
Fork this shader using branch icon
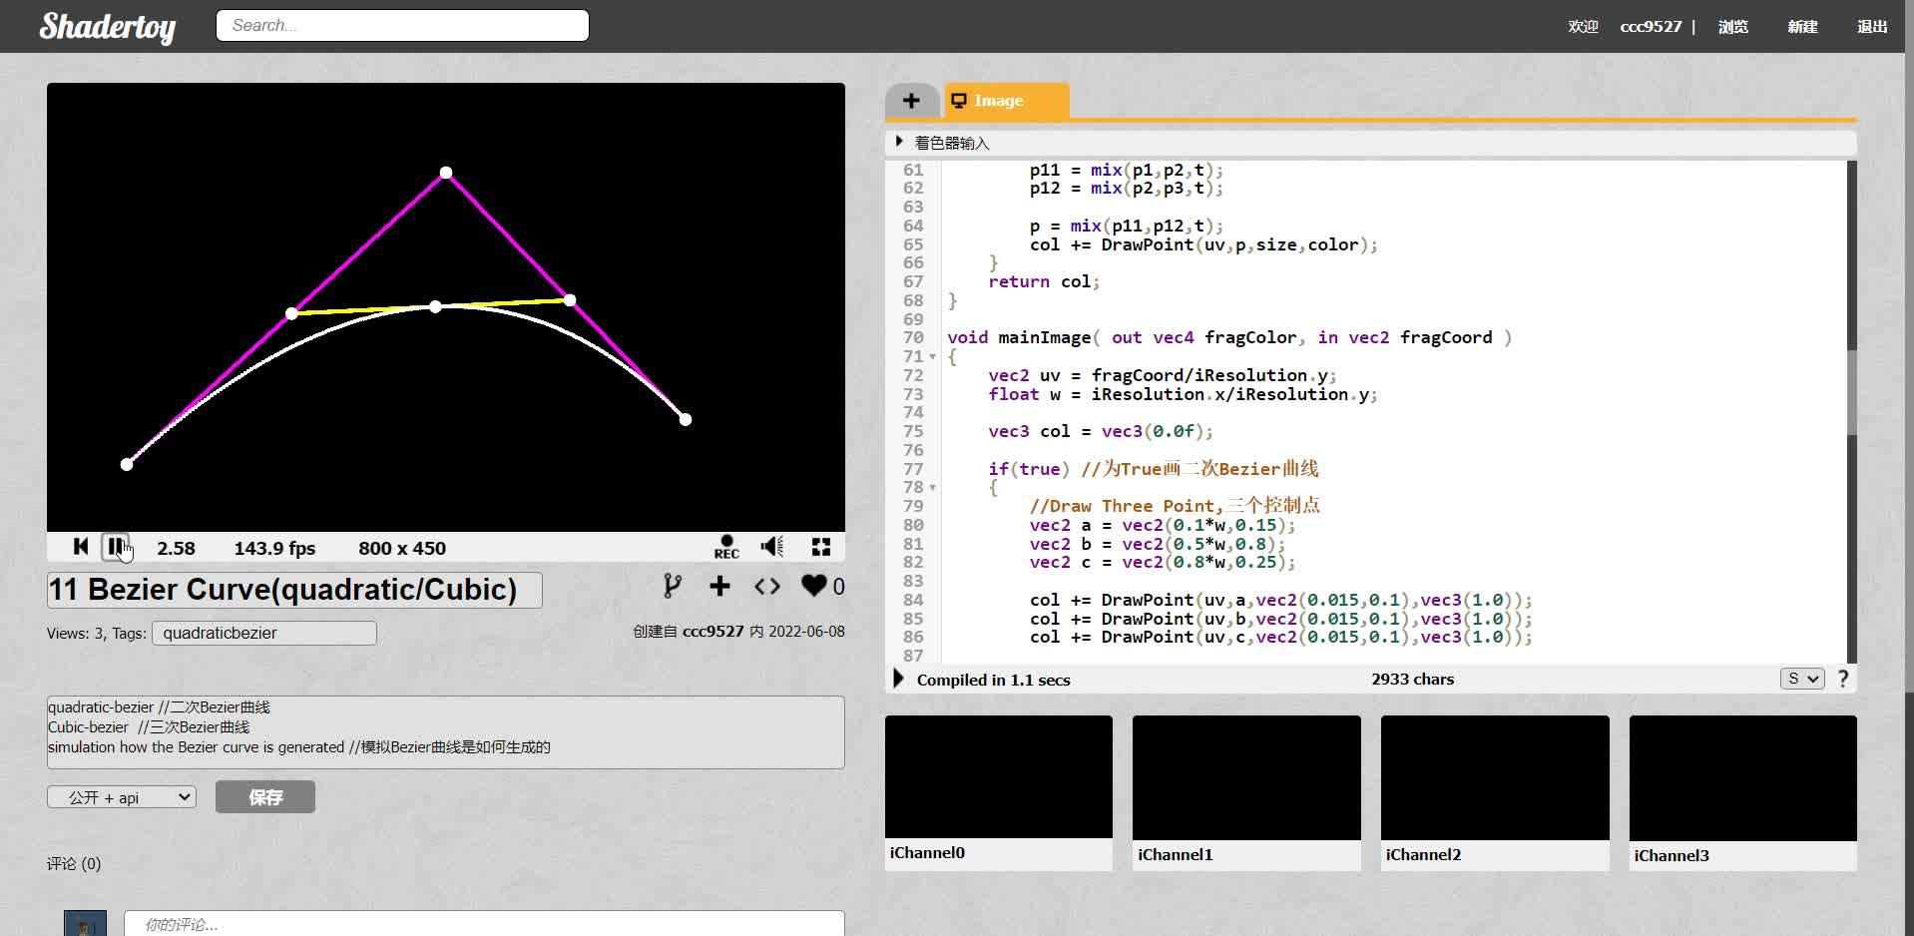pos(673,587)
